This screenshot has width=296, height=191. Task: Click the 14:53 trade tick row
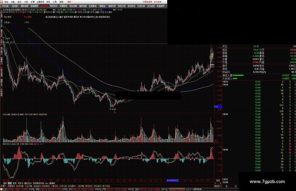(x=259, y=82)
